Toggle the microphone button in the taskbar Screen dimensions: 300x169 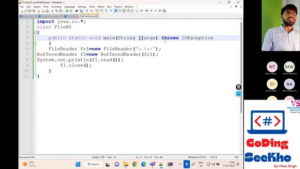(187, 164)
